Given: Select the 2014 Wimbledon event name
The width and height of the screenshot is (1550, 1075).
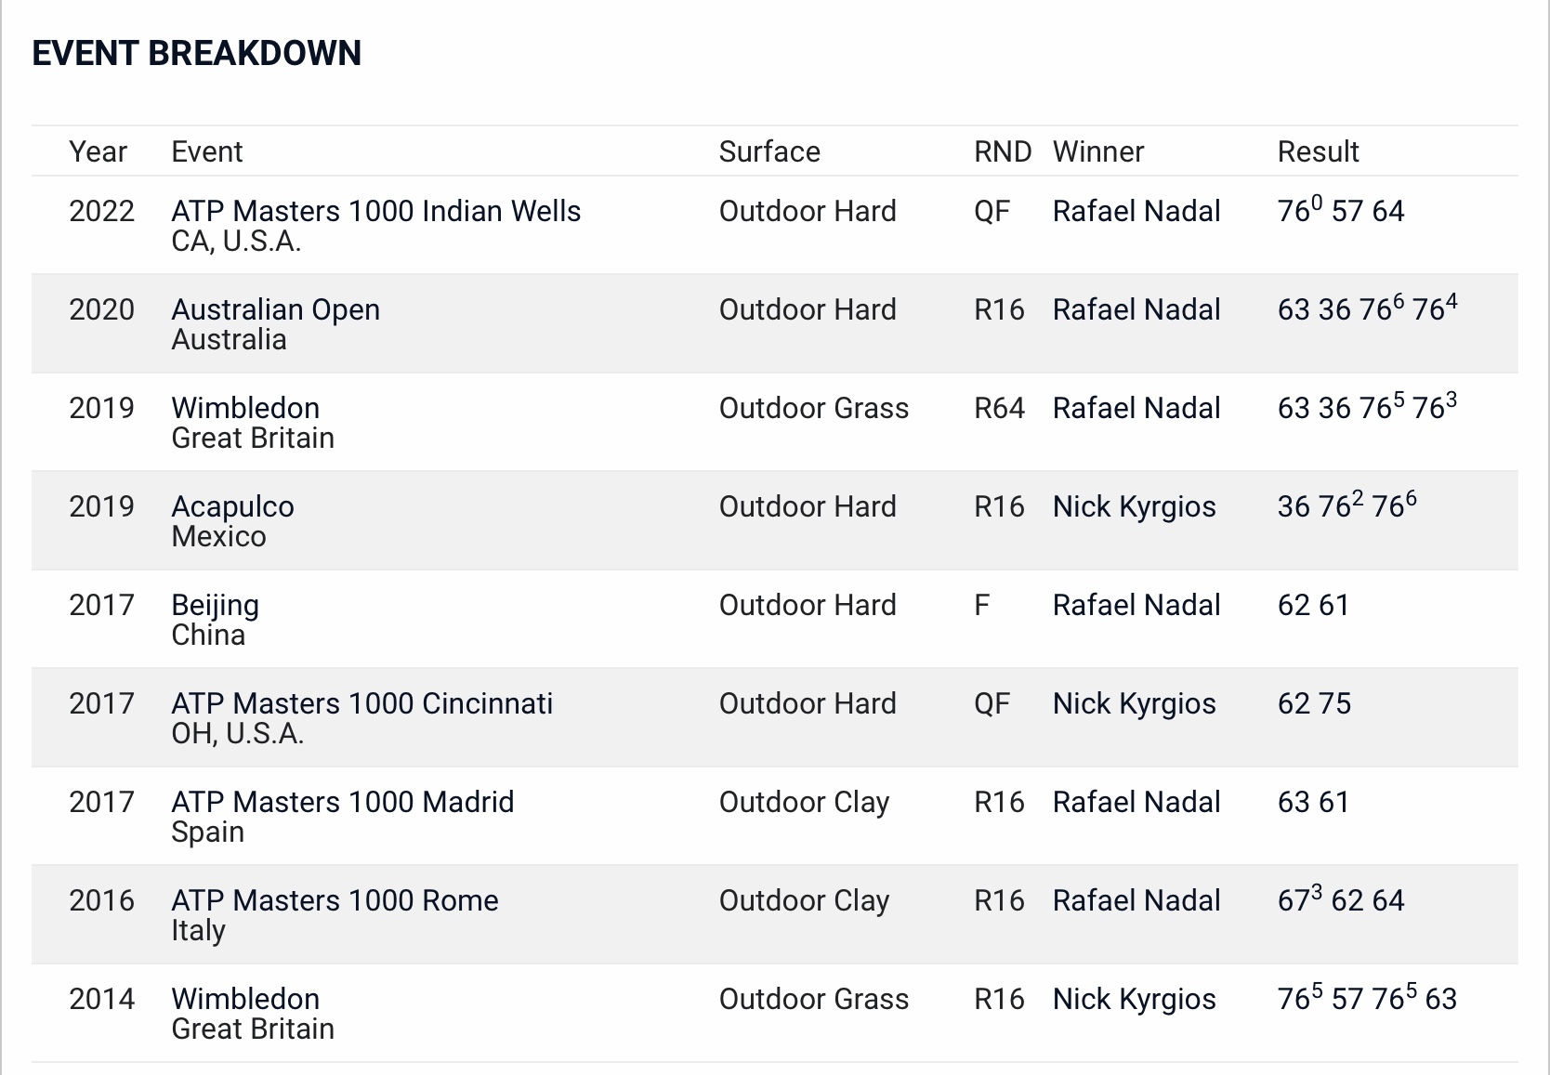Looking at the screenshot, I should [x=245, y=999].
